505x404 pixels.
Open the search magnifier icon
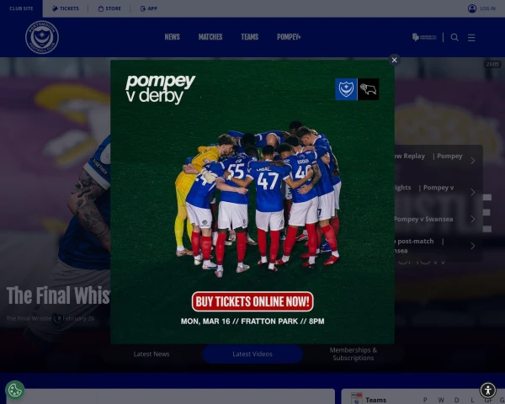(454, 37)
